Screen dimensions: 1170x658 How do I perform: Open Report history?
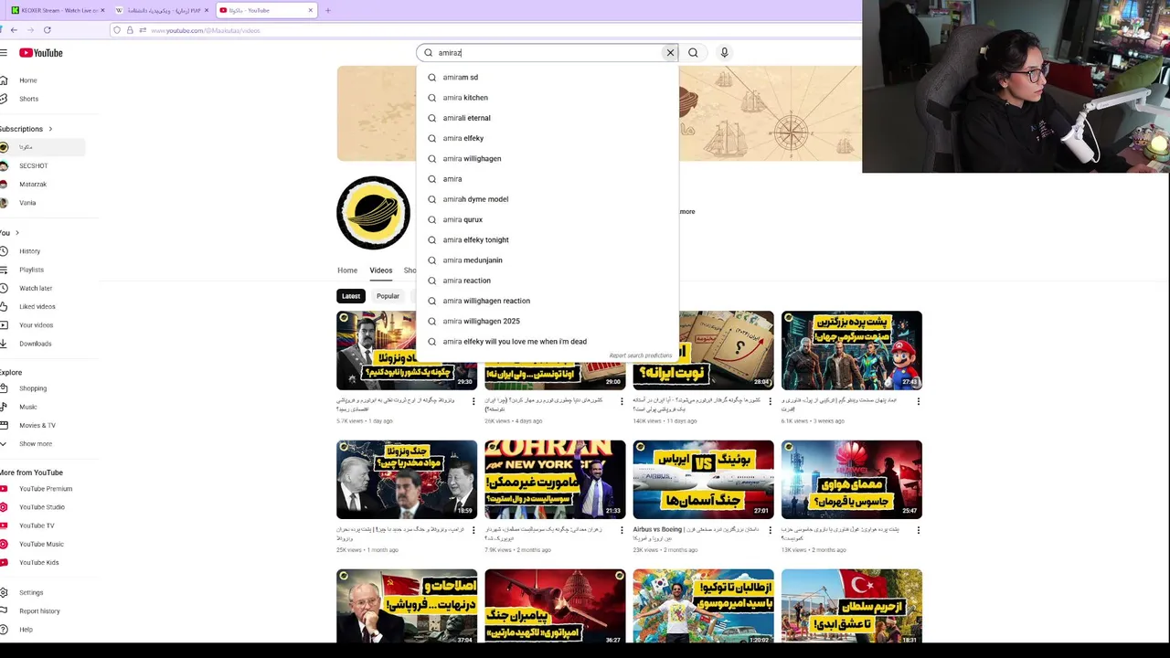[x=39, y=611]
